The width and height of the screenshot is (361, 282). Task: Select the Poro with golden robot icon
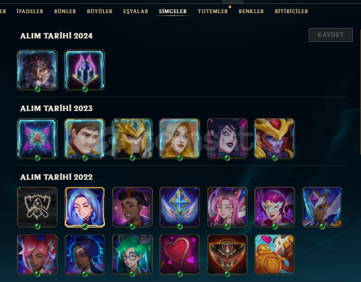pyautogui.click(x=275, y=255)
